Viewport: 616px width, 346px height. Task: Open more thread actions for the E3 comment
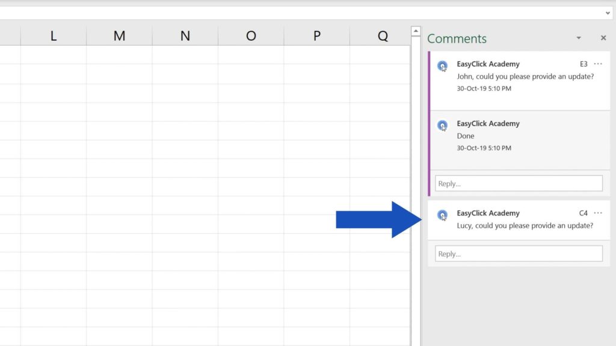coord(598,63)
